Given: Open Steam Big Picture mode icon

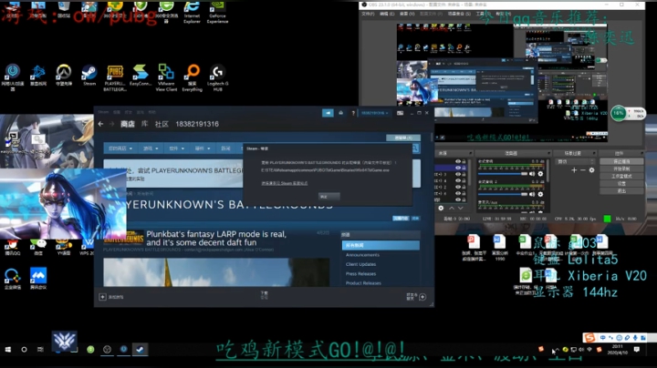Looking at the screenshot, I should coord(401,113).
